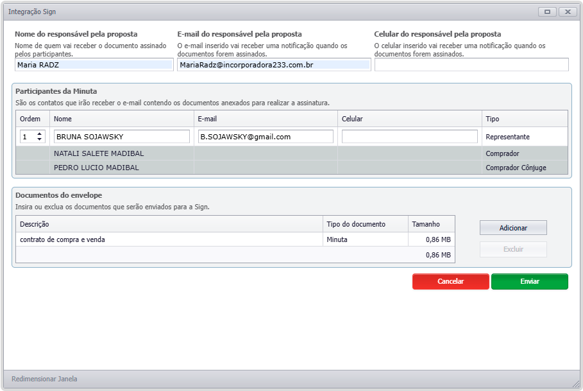Click the B.SOJAWSKY@gmail.com email field

266,137
